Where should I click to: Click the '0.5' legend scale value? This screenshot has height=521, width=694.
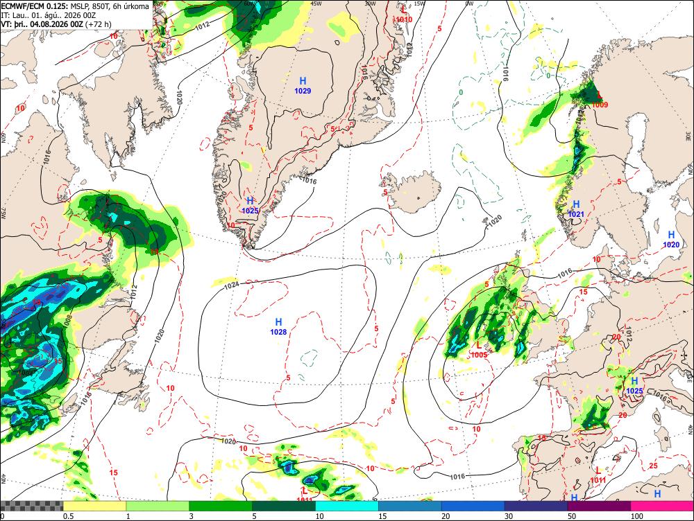click(68, 516)
